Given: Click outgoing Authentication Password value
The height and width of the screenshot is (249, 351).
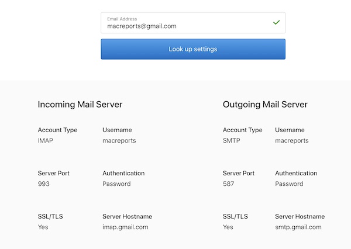Looking at the screenshot, I should tap(289, 184).
